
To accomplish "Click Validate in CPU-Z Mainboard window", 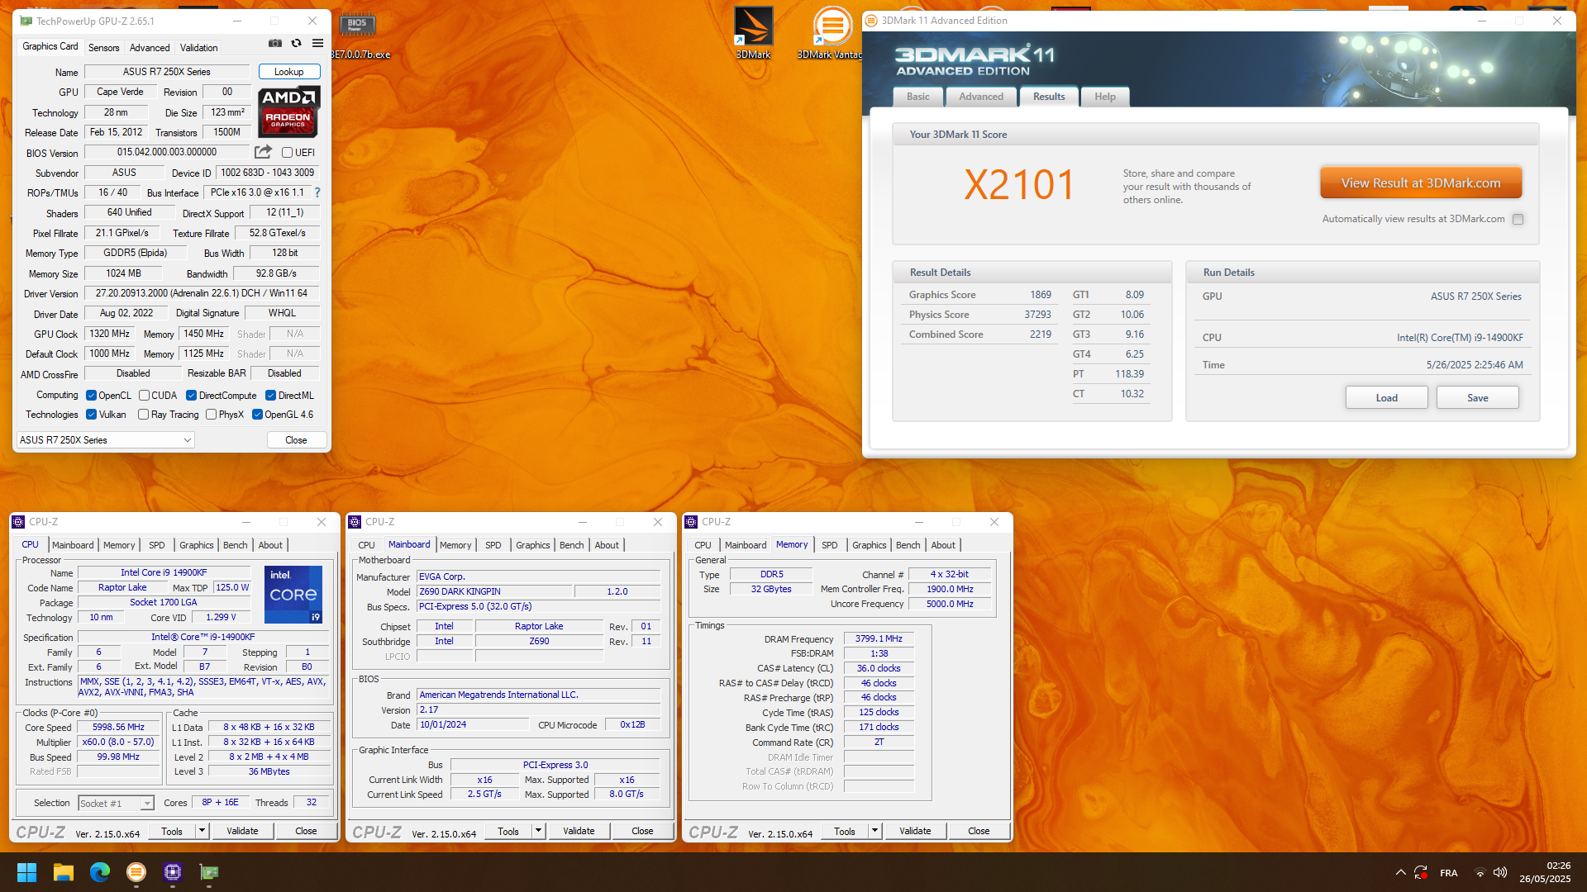I will click(x=579, y=831).
